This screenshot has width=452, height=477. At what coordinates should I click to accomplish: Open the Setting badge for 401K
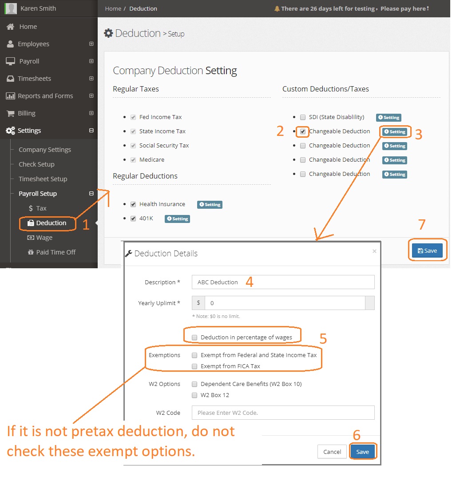pos(177,219)
